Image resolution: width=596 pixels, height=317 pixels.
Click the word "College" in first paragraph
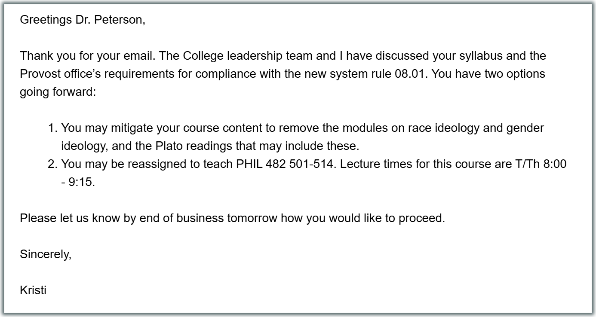(x=203, y=56)
